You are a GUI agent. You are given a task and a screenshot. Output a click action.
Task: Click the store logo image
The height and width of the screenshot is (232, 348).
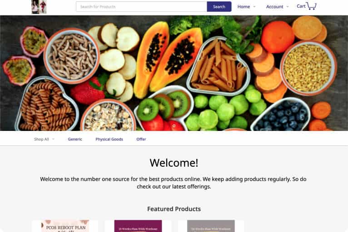click(x=39, y=7)
